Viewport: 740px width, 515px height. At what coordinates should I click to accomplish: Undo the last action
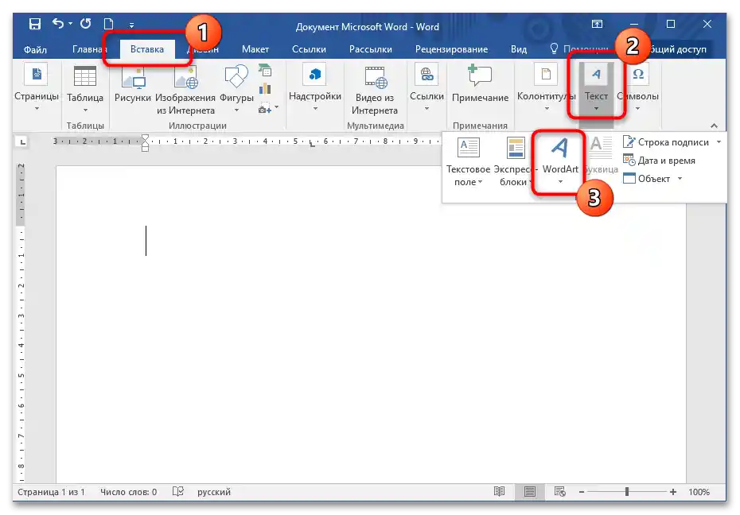pos(57,24)
